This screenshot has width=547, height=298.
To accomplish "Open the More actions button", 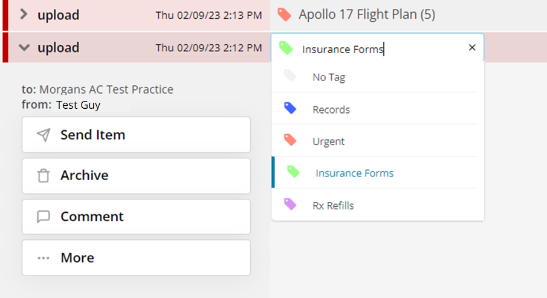I will (136, 258).
